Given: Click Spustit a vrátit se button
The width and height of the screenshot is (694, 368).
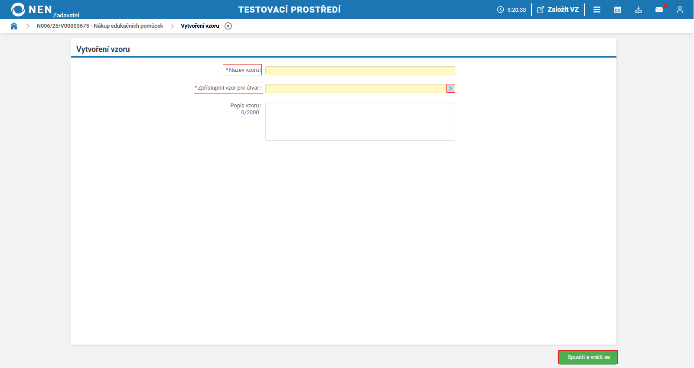Looking at the screenshot, I should (x=588, y=357).
